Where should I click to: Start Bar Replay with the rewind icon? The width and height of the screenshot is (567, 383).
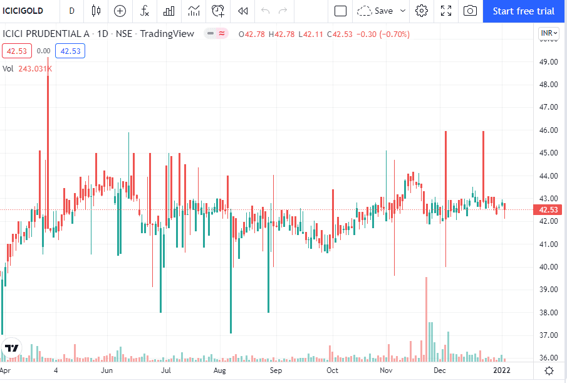point(242,11)
